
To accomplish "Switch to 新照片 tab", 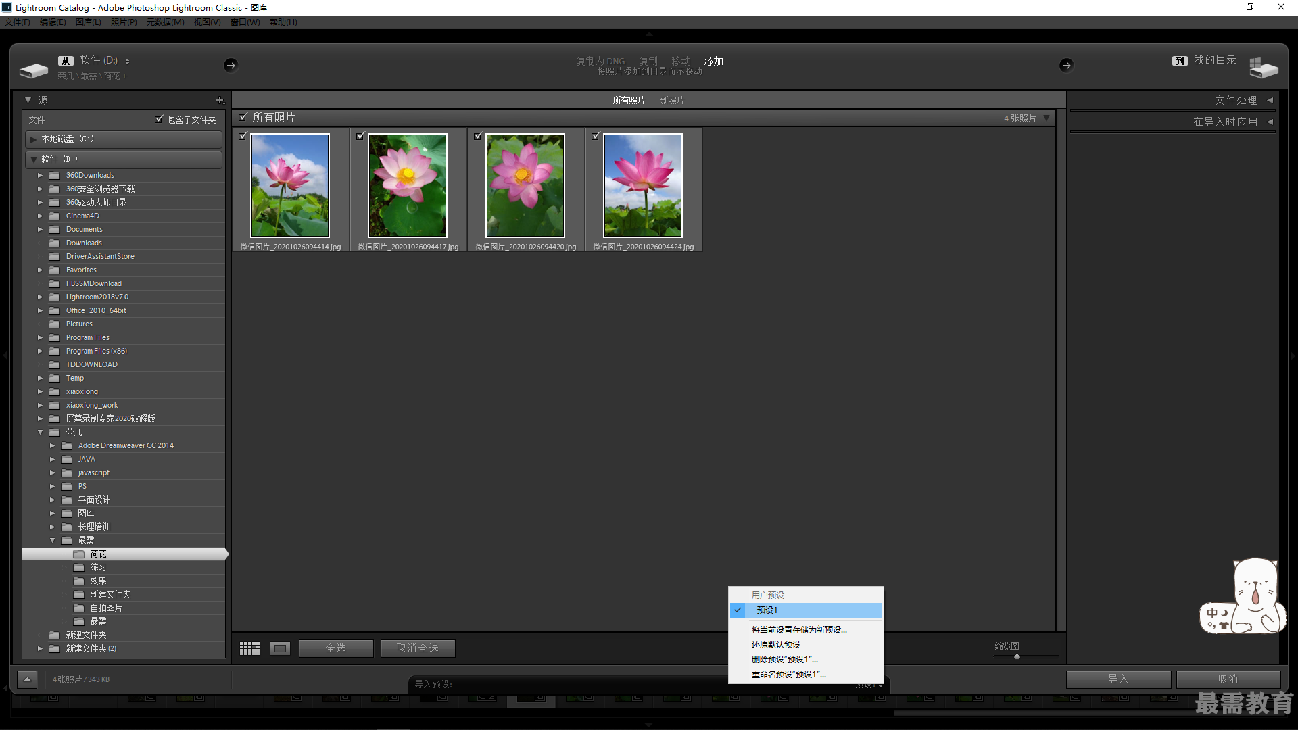I will coord(672,100).
